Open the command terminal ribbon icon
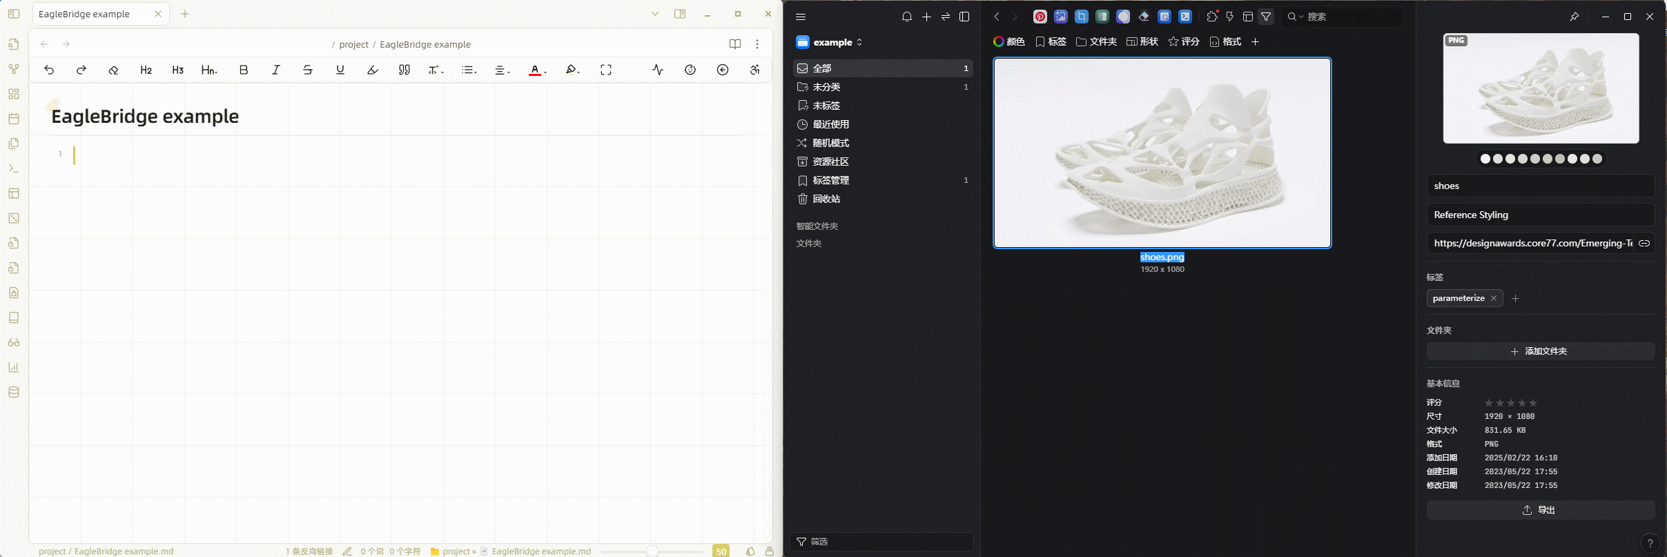The width and height of the screenshot is (1667, 557). coord(14,168)
